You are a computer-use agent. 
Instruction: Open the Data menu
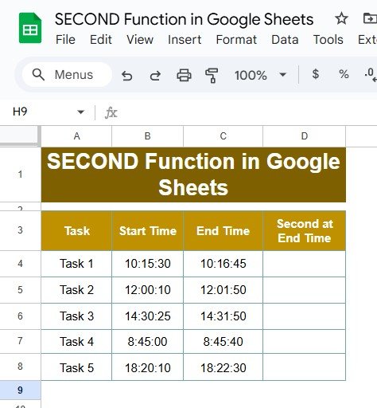pyautogui.click(x=285, y=40)
